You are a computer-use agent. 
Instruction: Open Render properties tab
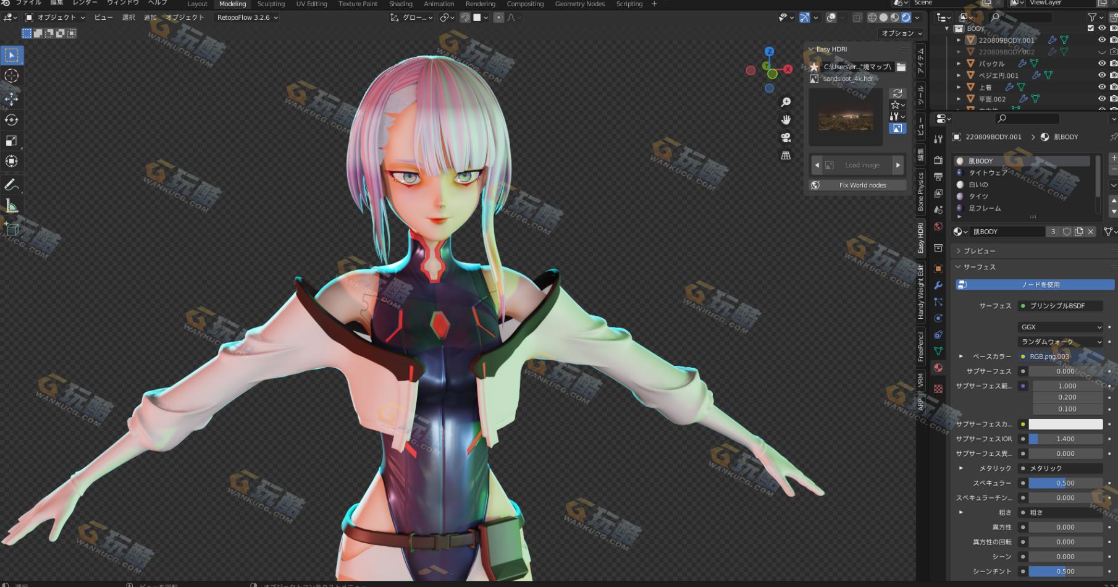(x=938, y=160)
